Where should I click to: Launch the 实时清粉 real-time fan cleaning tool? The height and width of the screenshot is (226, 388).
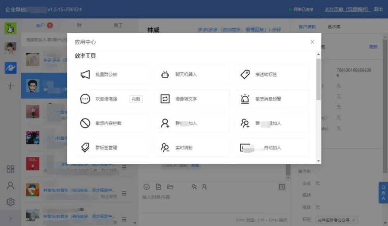pos(192,147)
